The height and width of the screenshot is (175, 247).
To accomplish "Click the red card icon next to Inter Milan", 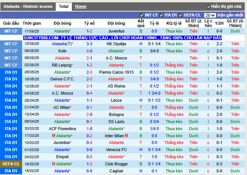I will (x=126, y=136).
